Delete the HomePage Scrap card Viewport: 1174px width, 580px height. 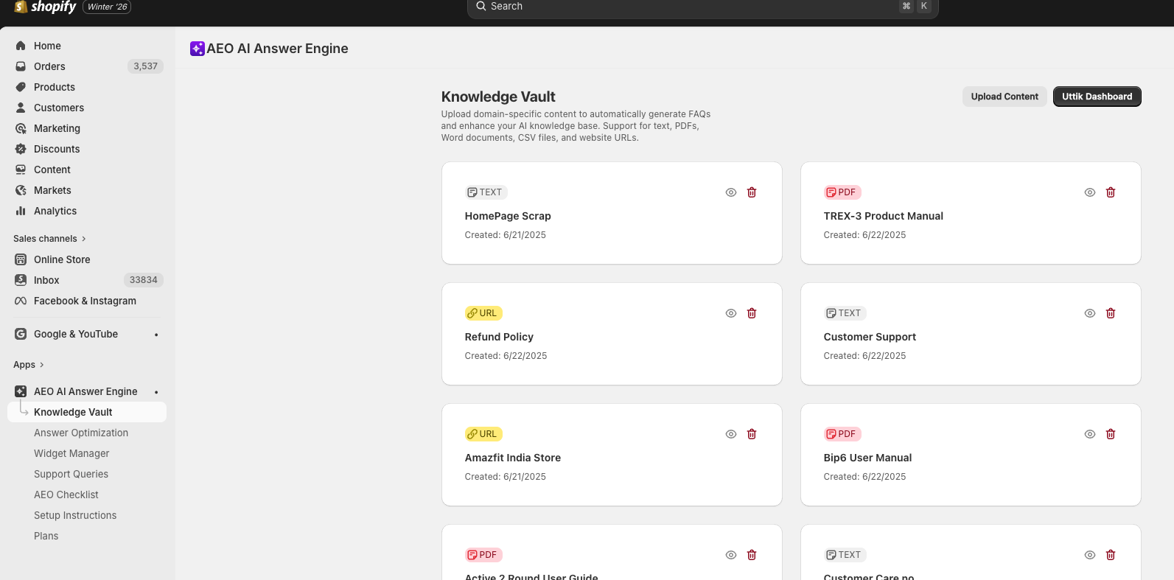point(752,192)
